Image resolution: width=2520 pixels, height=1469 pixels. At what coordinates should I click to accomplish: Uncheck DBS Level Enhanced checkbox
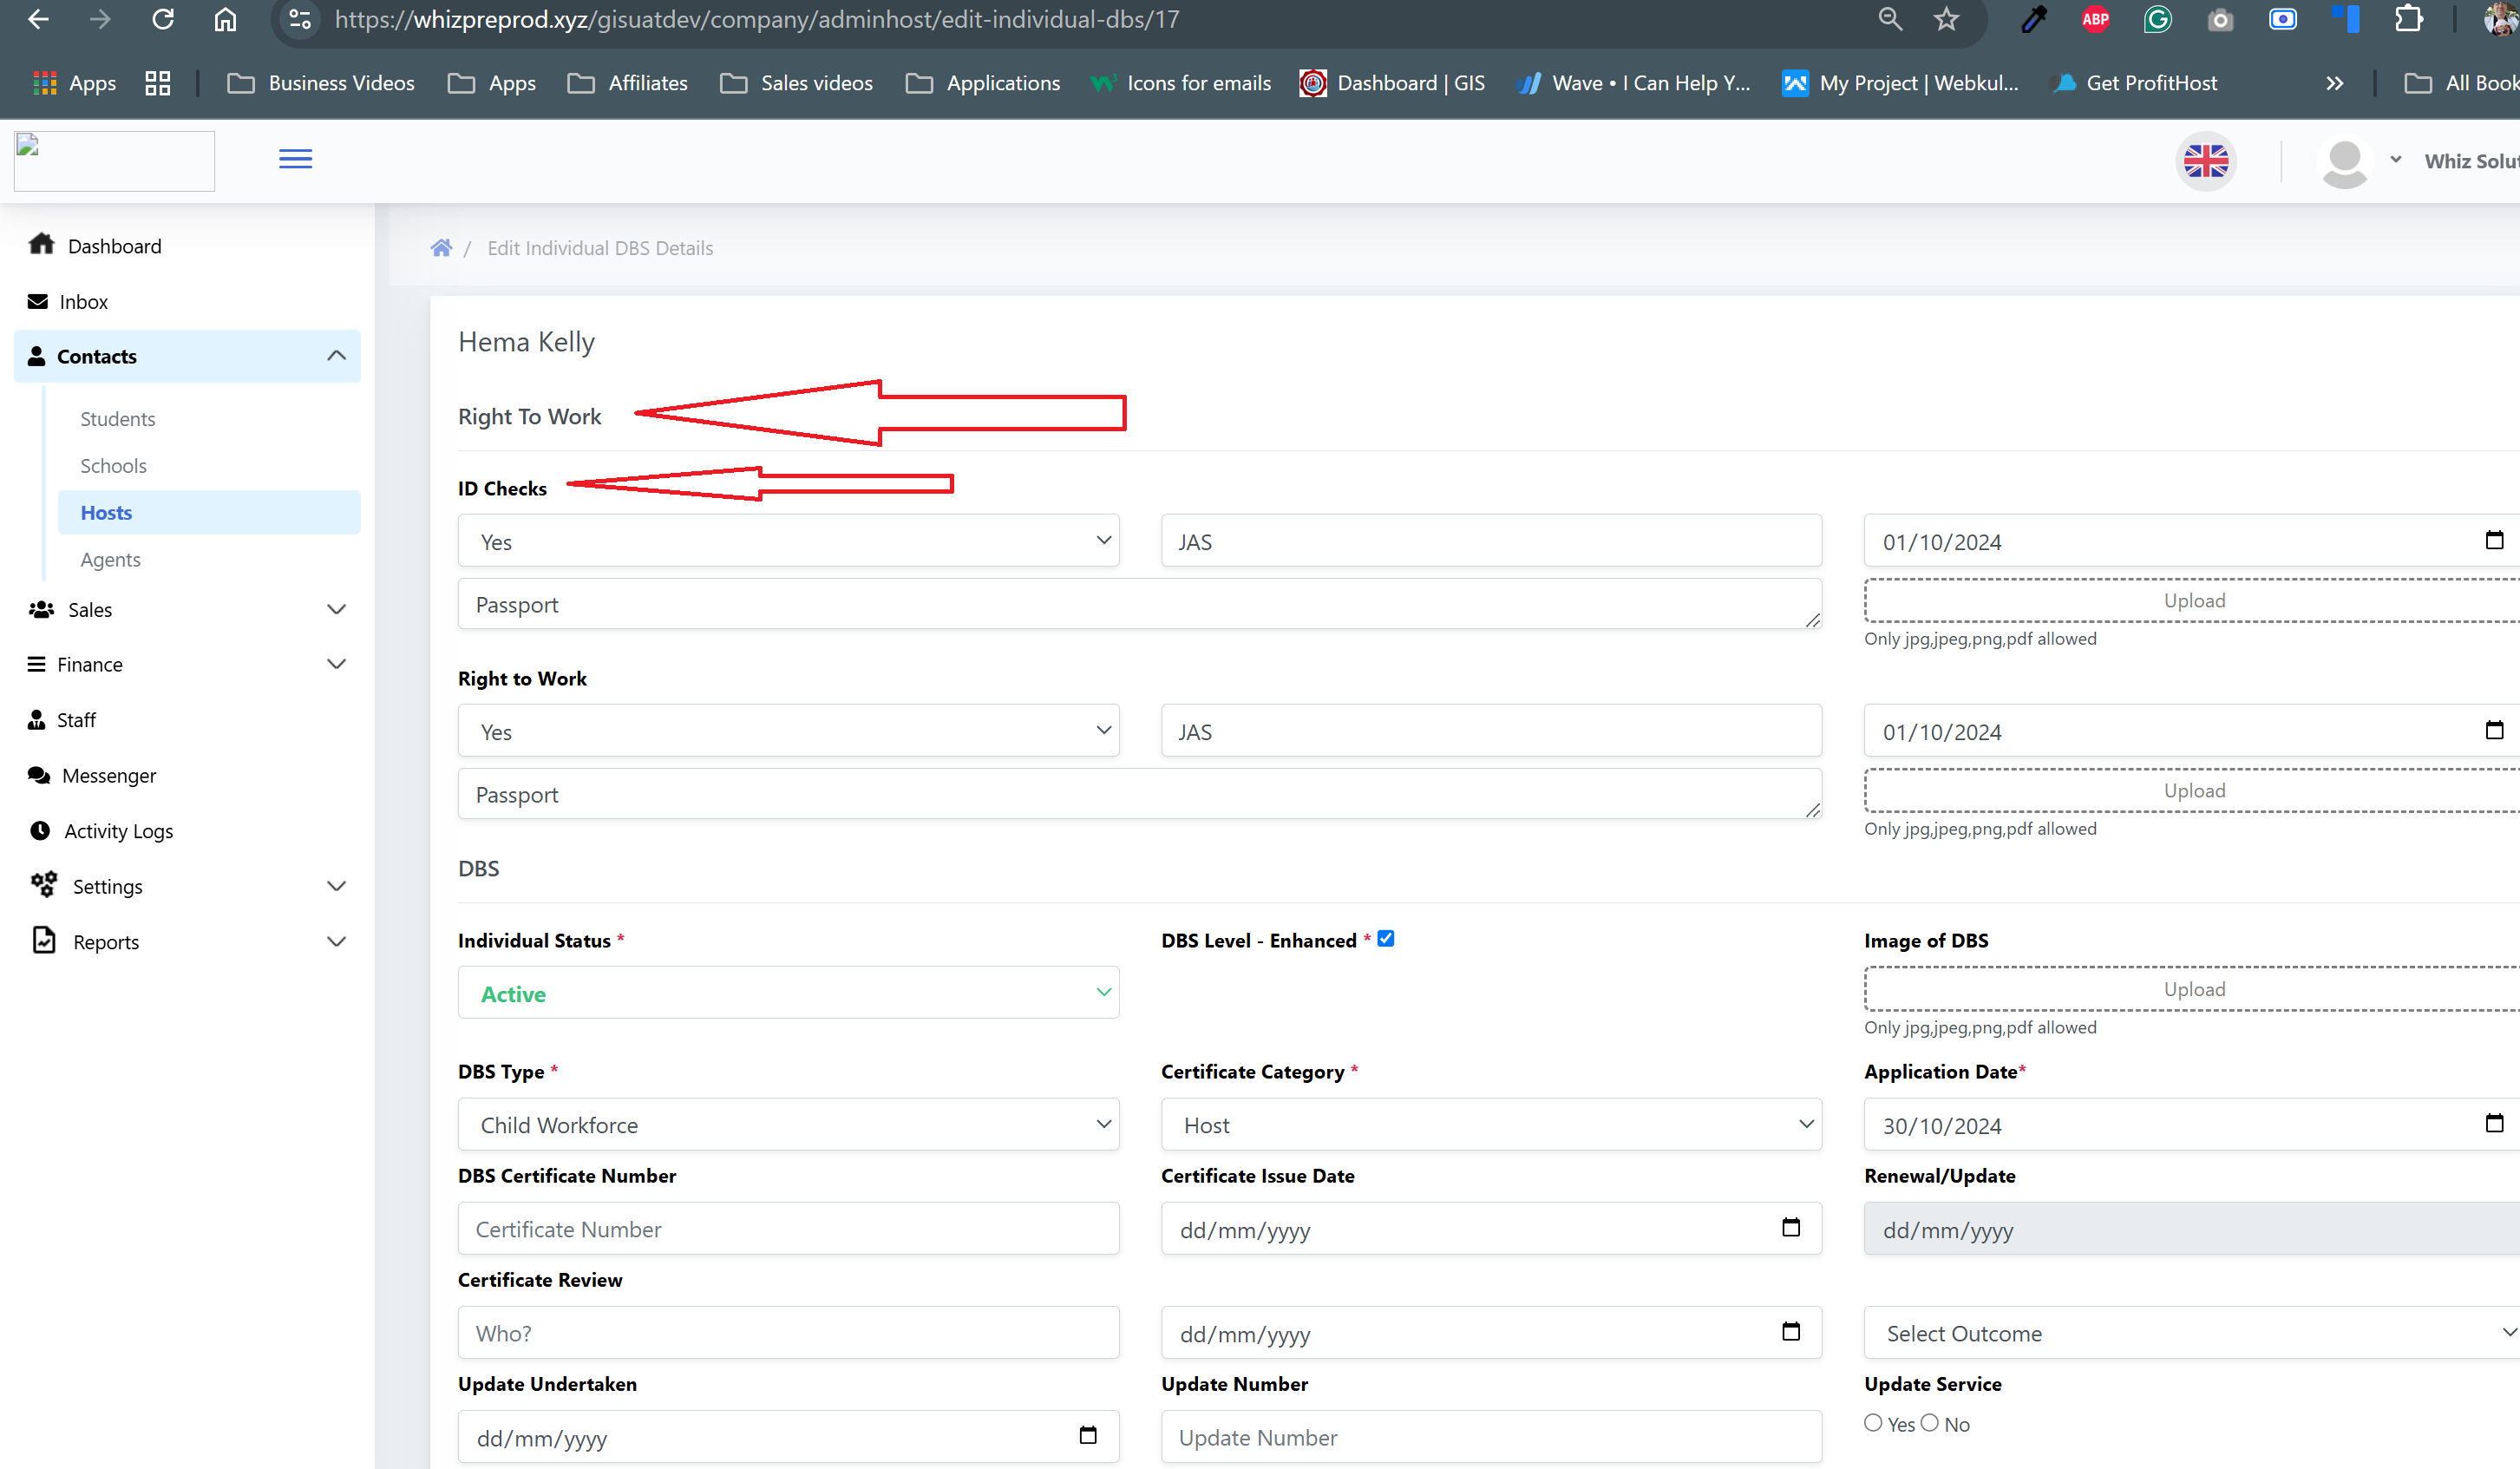1385,938
